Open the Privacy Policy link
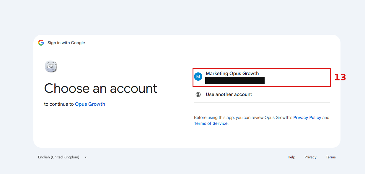Image resolution: width=365 pixels, height=174 pixels. (x=307, y=117)
